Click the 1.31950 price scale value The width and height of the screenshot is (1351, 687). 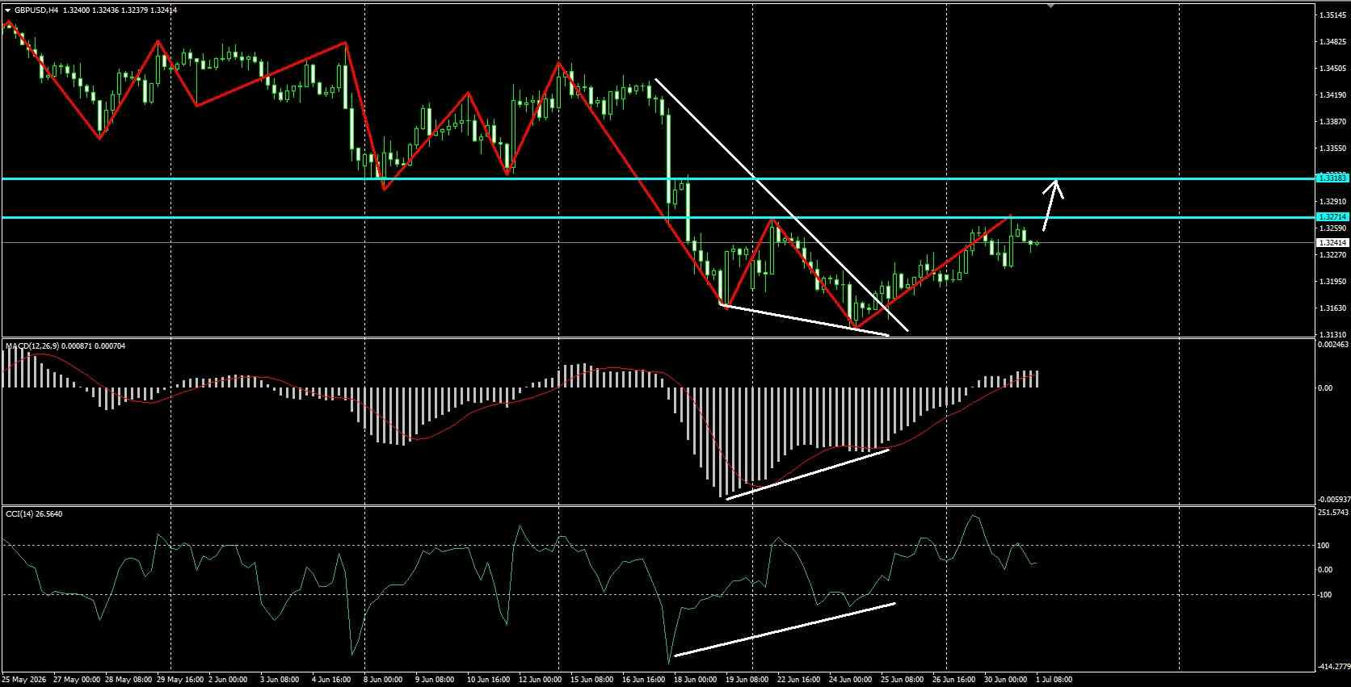[x=1332, y=282]
